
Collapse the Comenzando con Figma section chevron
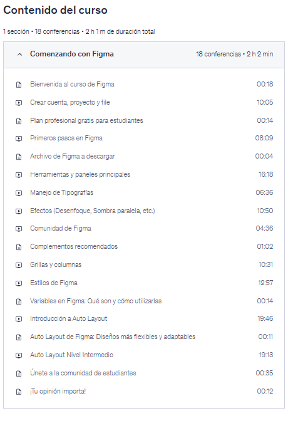click(x=19, y=55)
